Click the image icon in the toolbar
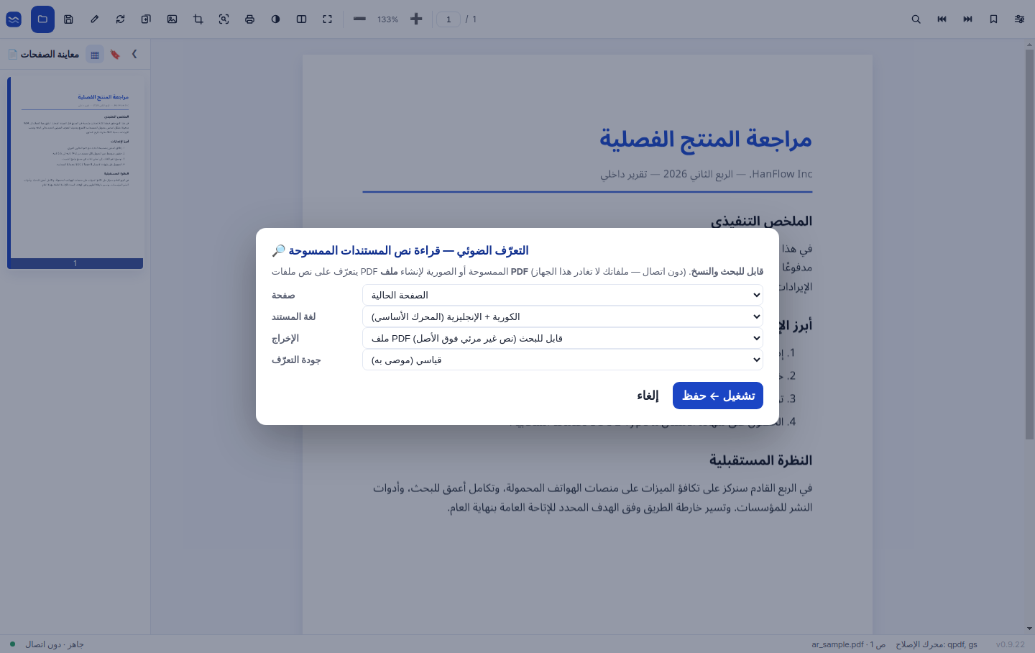The image size is (1035, 653). (x=172, y=19)
